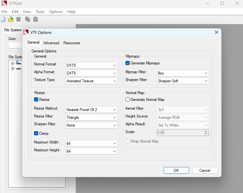Switch to the Resources tab

(x=72, y=43)
